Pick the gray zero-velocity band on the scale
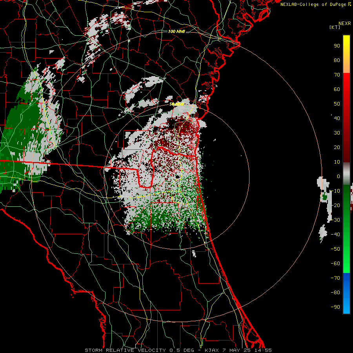Screen dimensions: 353x353 (x=346, y=174)
